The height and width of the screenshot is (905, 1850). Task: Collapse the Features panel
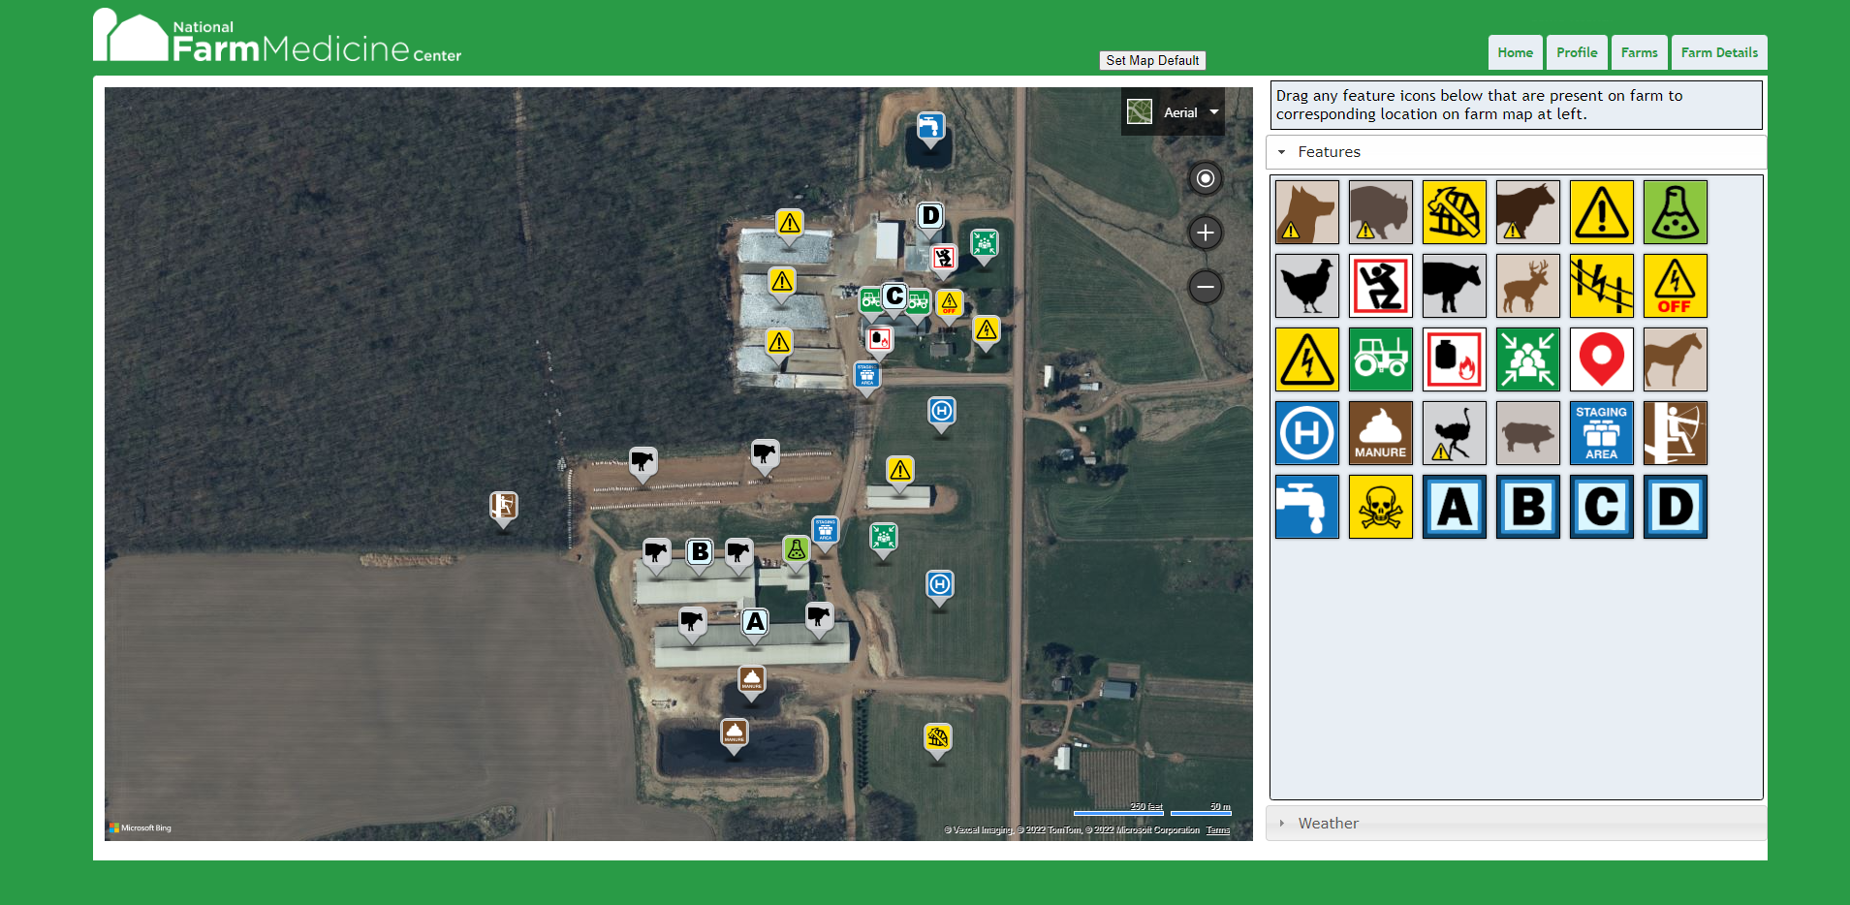[1284, 152]
